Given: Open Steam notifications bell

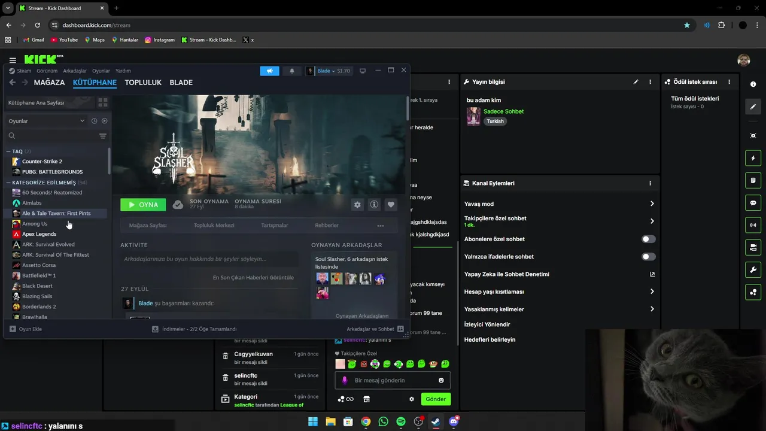Looking at the screenshot, I should coord(292,71).
